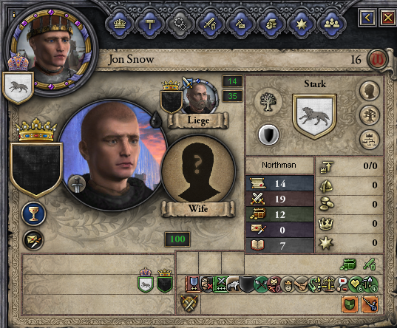Open the crown Realm tab icon
Viewport: 397px width, 328px height.
click(x=120, y=24)
